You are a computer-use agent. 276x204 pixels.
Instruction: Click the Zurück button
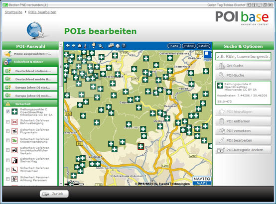point(54,194)
